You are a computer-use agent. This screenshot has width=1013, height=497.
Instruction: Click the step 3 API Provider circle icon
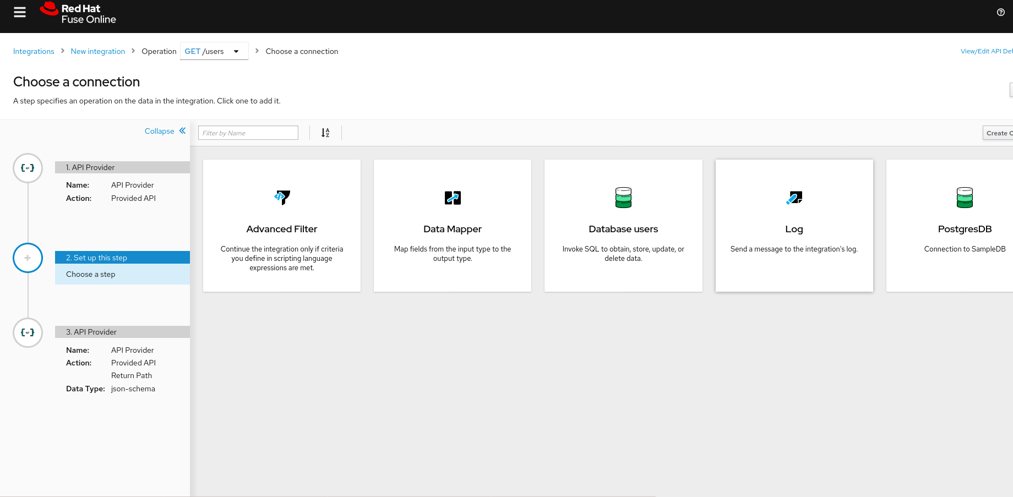tap(28, 332)
